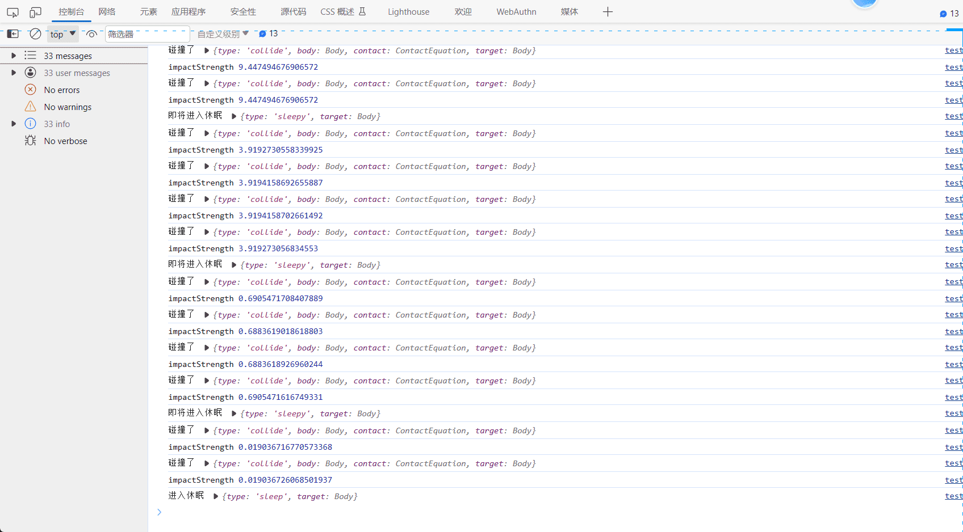Open the 媒体 tab
The height and width of the screenshot is (532, 963).
tap(570, 12)
